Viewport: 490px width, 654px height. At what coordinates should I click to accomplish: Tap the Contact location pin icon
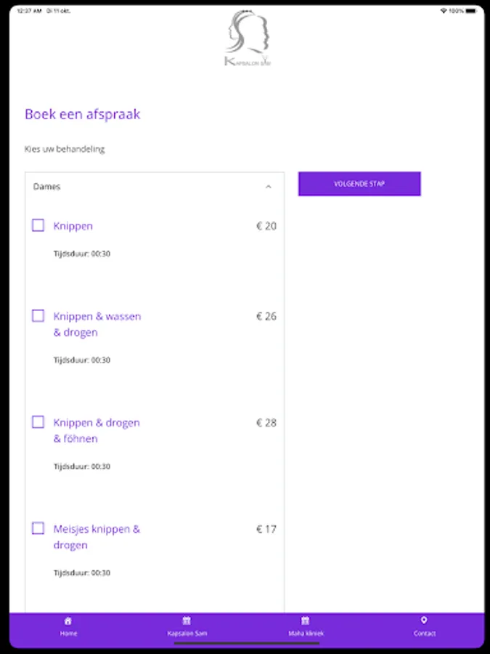424,621
